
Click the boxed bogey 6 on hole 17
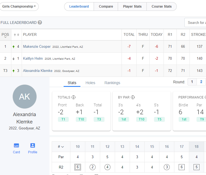pos(182,167)
